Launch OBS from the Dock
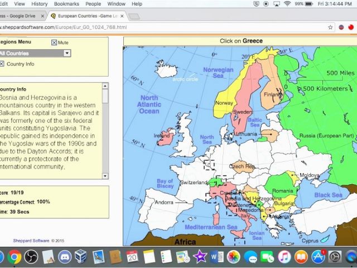357x268 pixels. coord(31,257)
